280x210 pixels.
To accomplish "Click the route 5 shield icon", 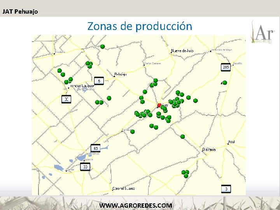I will pos(99,81).
